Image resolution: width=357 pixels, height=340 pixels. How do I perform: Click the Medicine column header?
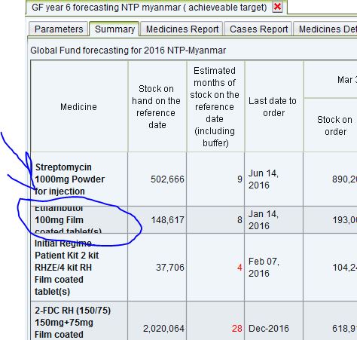click(x=79, y=107)
